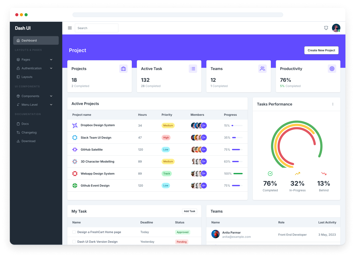Click the Active Task list icon
This screenshot has height=257, width=355.
click(x=193, y=69)
